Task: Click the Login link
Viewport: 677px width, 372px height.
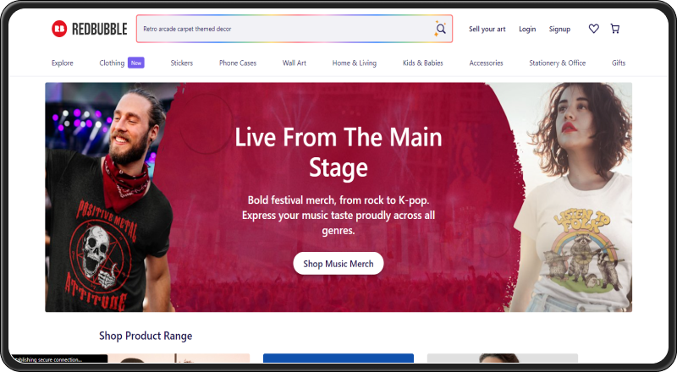Action: point(527,29)
